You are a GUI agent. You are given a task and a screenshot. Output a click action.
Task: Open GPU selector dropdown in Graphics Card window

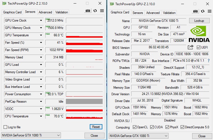139,136
